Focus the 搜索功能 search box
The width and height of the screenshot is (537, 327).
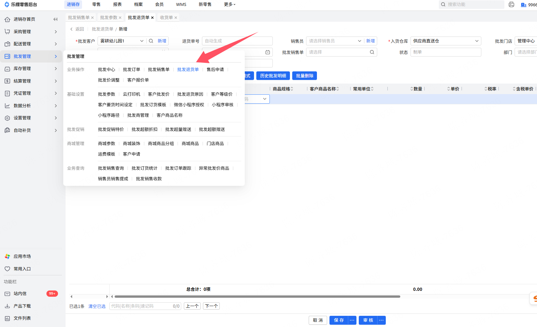[x=471, y=5]
